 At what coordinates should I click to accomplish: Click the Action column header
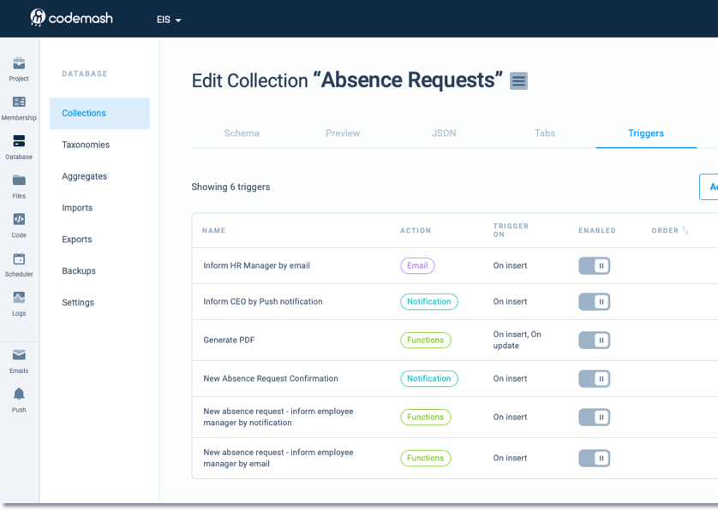(416, 230)
